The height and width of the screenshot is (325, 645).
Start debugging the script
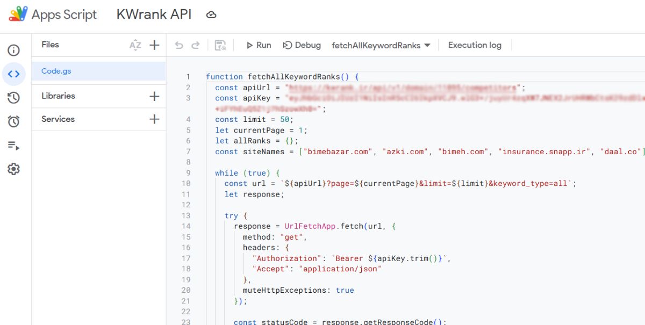click(302, 45)
